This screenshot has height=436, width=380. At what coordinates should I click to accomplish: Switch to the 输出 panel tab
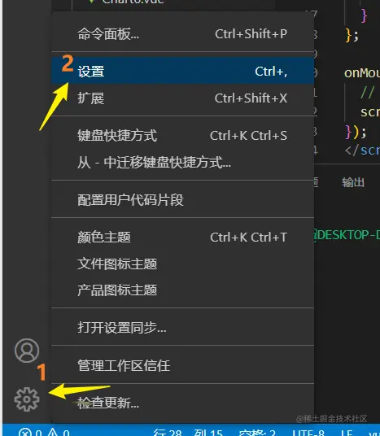(x=353, y=182)
